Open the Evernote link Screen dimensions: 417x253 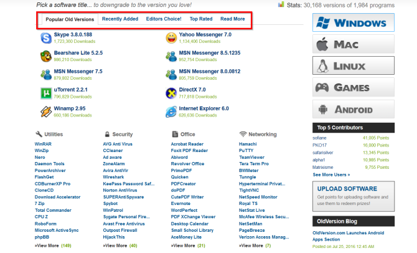(181, 204)
